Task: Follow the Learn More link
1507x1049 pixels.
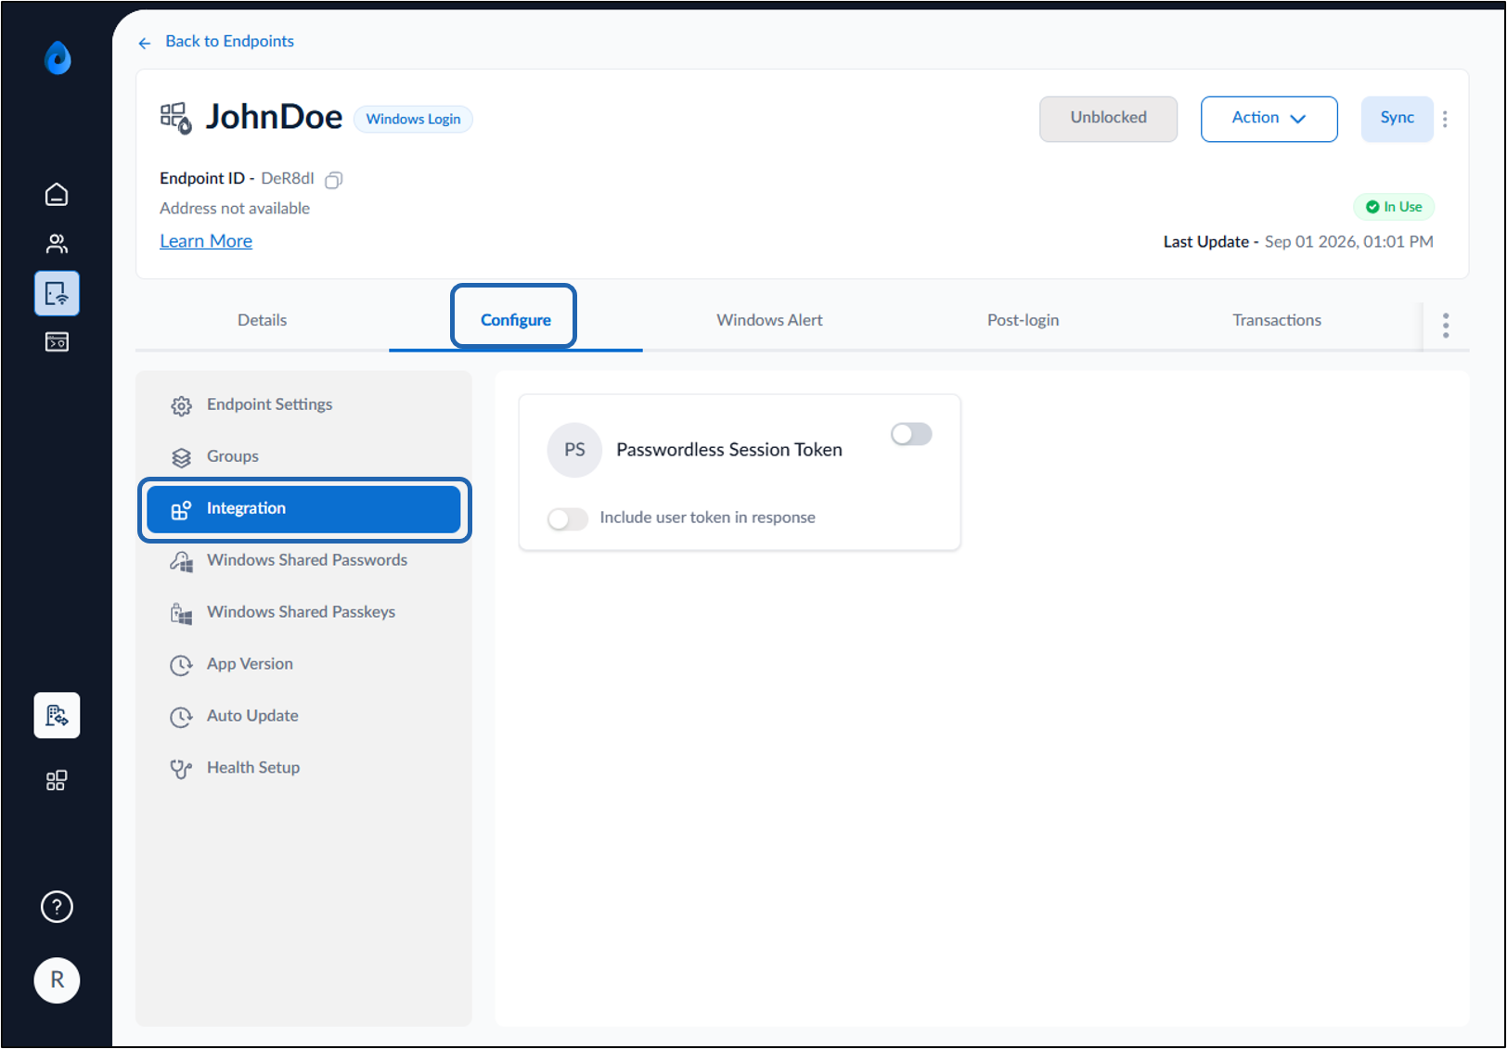Action: pyautogui.click(x=206, y=241)
